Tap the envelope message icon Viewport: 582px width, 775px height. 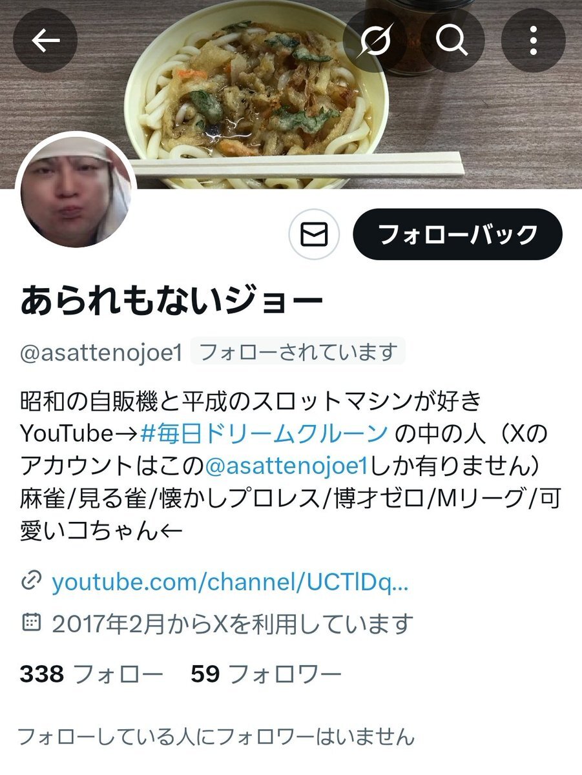click(315, 235)
